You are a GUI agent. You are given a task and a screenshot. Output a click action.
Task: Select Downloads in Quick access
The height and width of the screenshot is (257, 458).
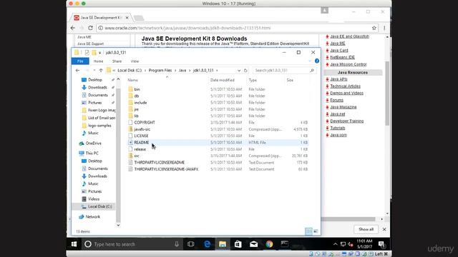(x=97, y=87)
